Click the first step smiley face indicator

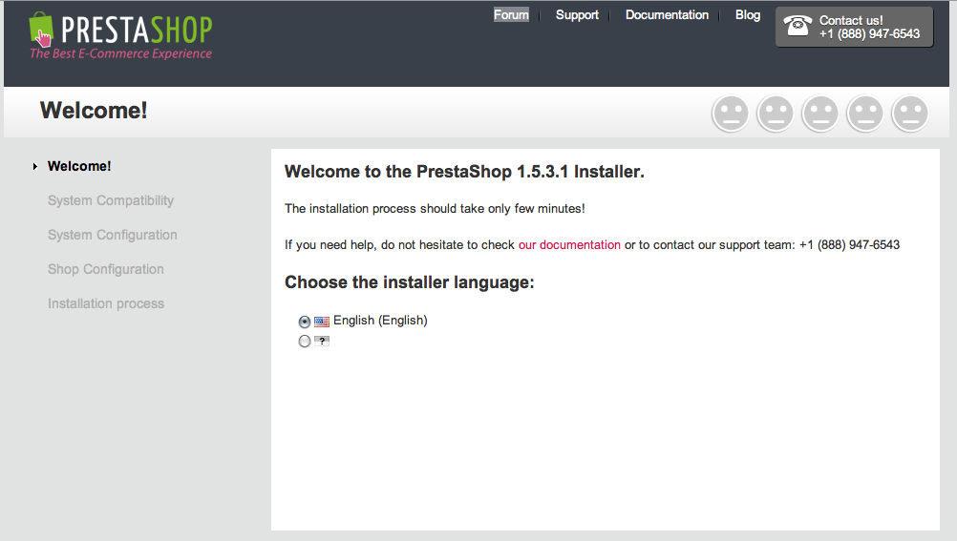tap(731, 114)
